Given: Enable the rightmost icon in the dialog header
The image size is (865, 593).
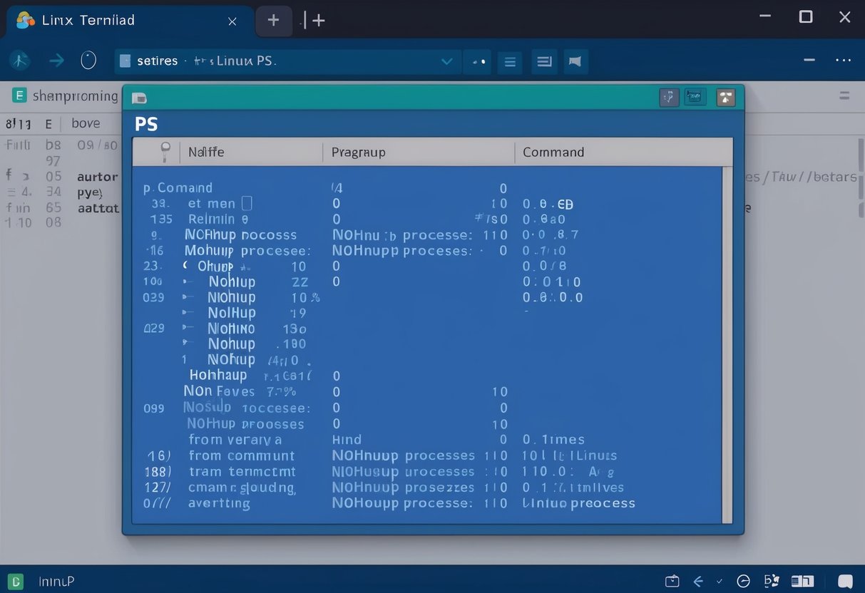Looking at the screenshot, I should 726,96.
